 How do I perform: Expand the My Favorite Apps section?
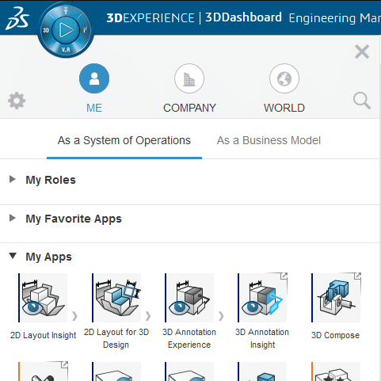13,218
